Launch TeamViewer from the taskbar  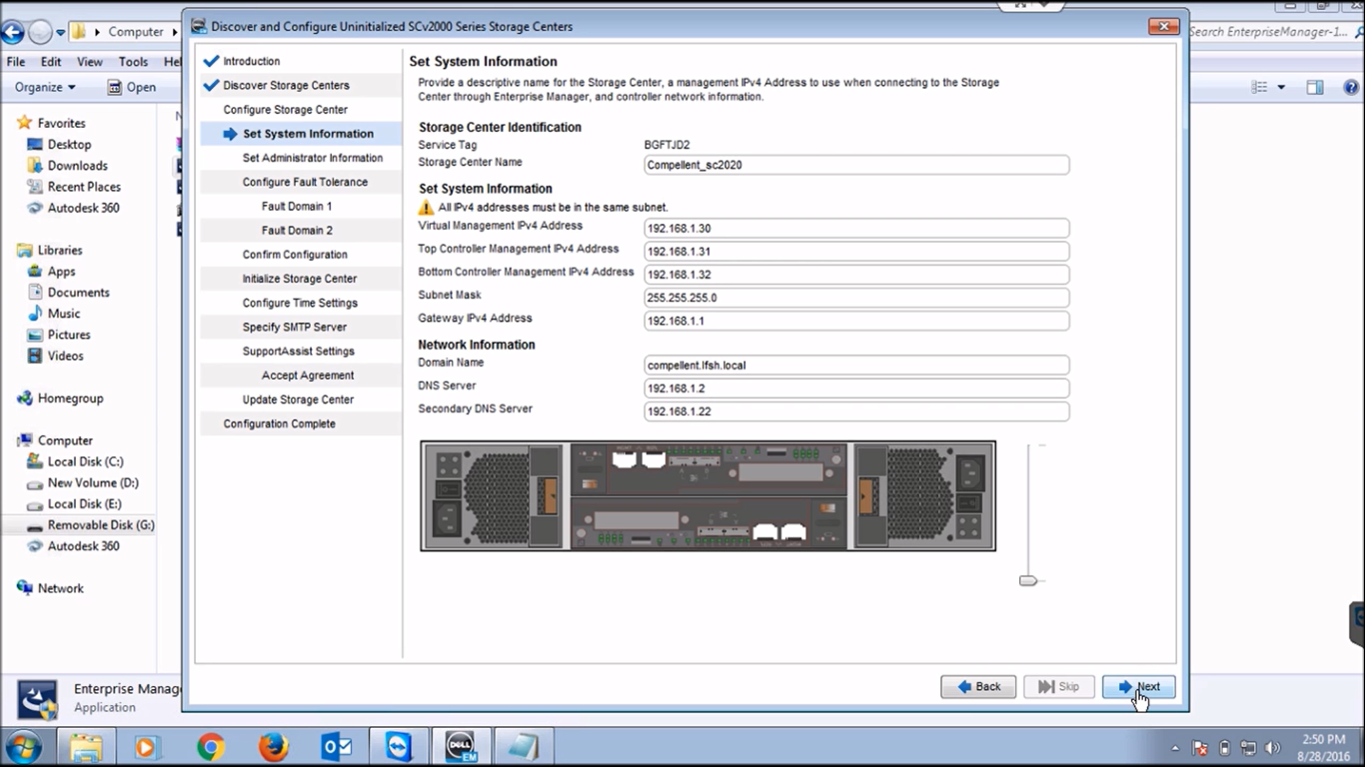pos(398,746)
